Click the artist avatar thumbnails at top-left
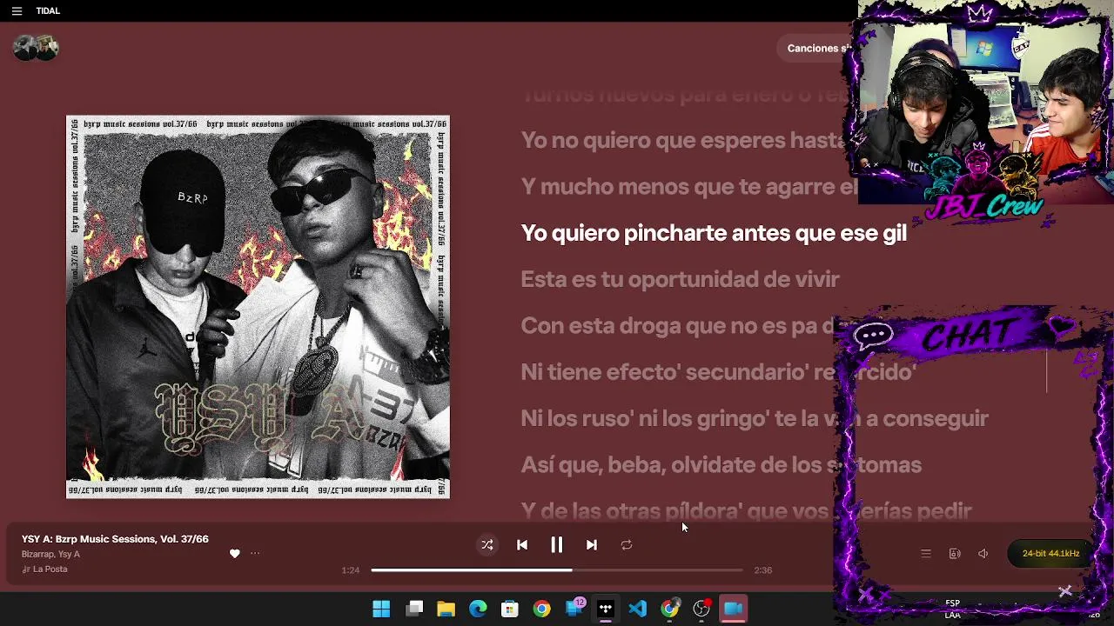Viewport: 1114px width, 626px height. (36, 48)
